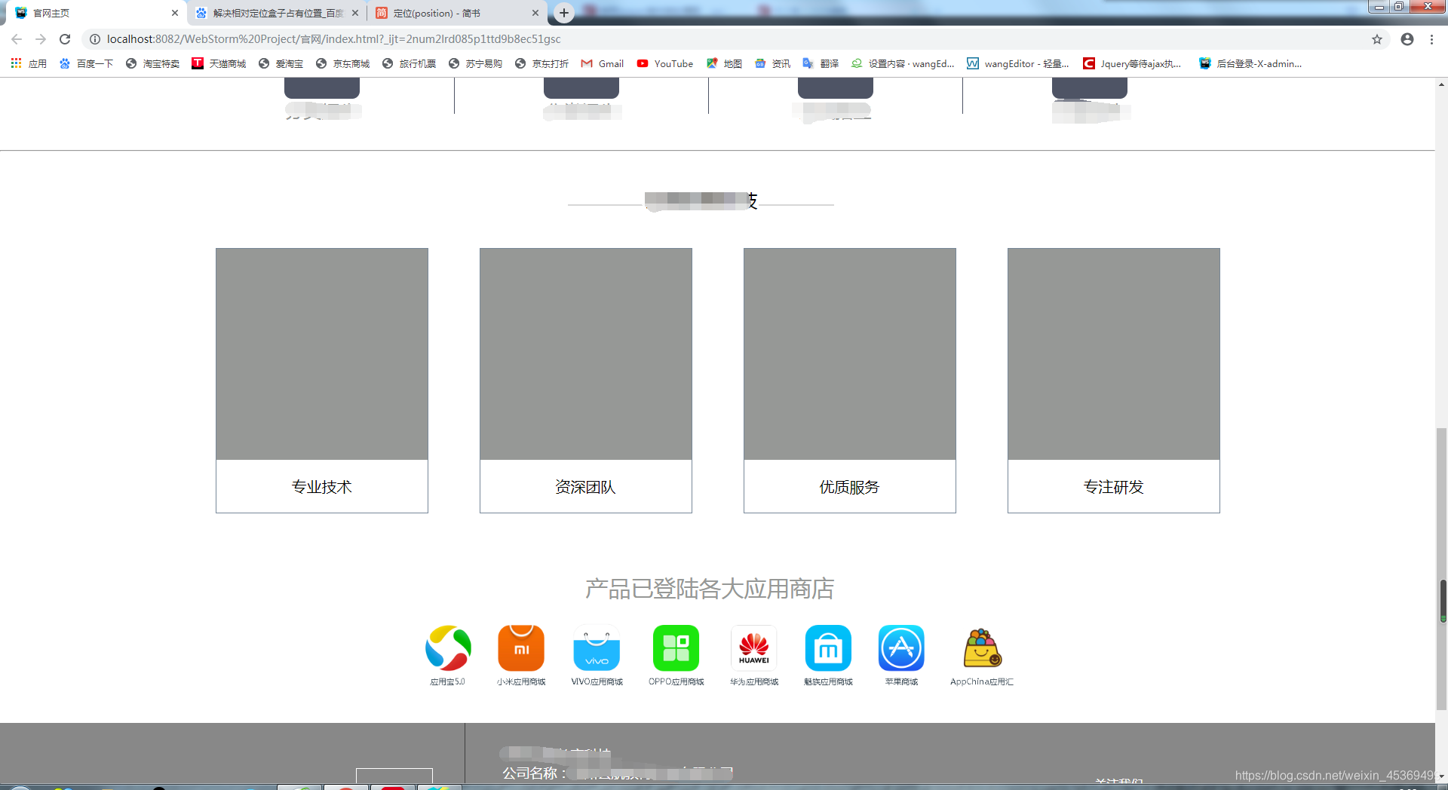
Task: Open the 应用 apps bookmark
Action: (x=29, y=63)
